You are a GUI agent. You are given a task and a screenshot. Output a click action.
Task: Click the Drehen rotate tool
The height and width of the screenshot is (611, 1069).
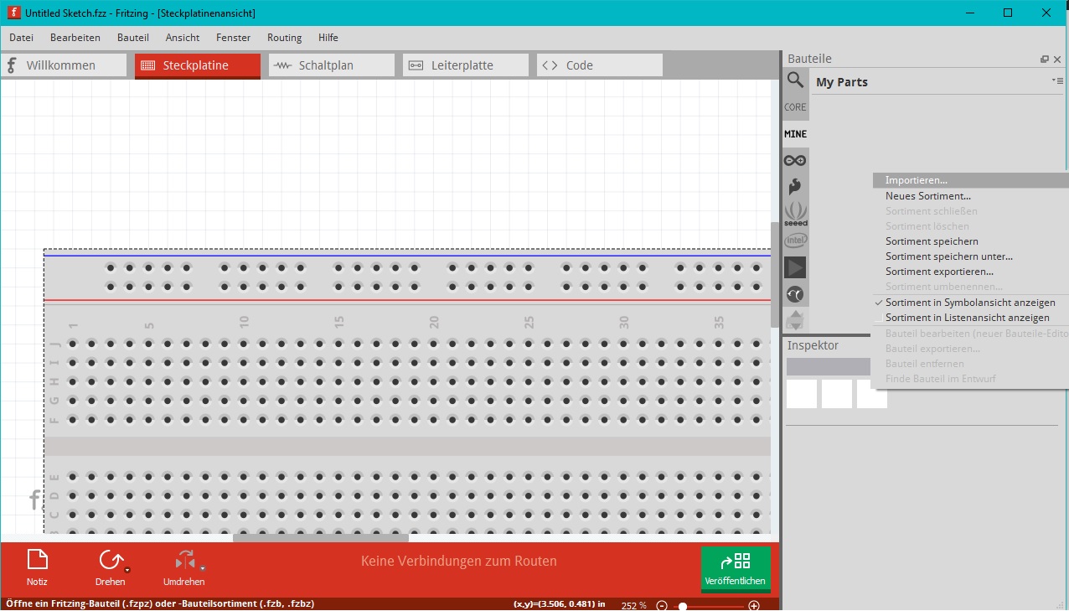110,567
